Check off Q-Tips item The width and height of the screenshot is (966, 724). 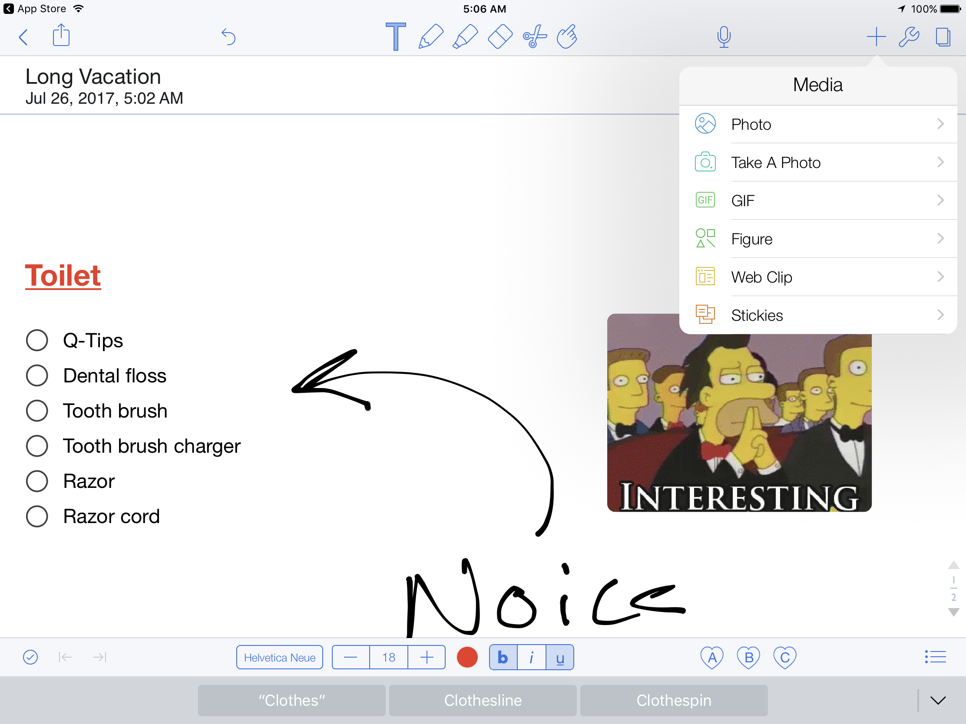[x=37, y=340]
